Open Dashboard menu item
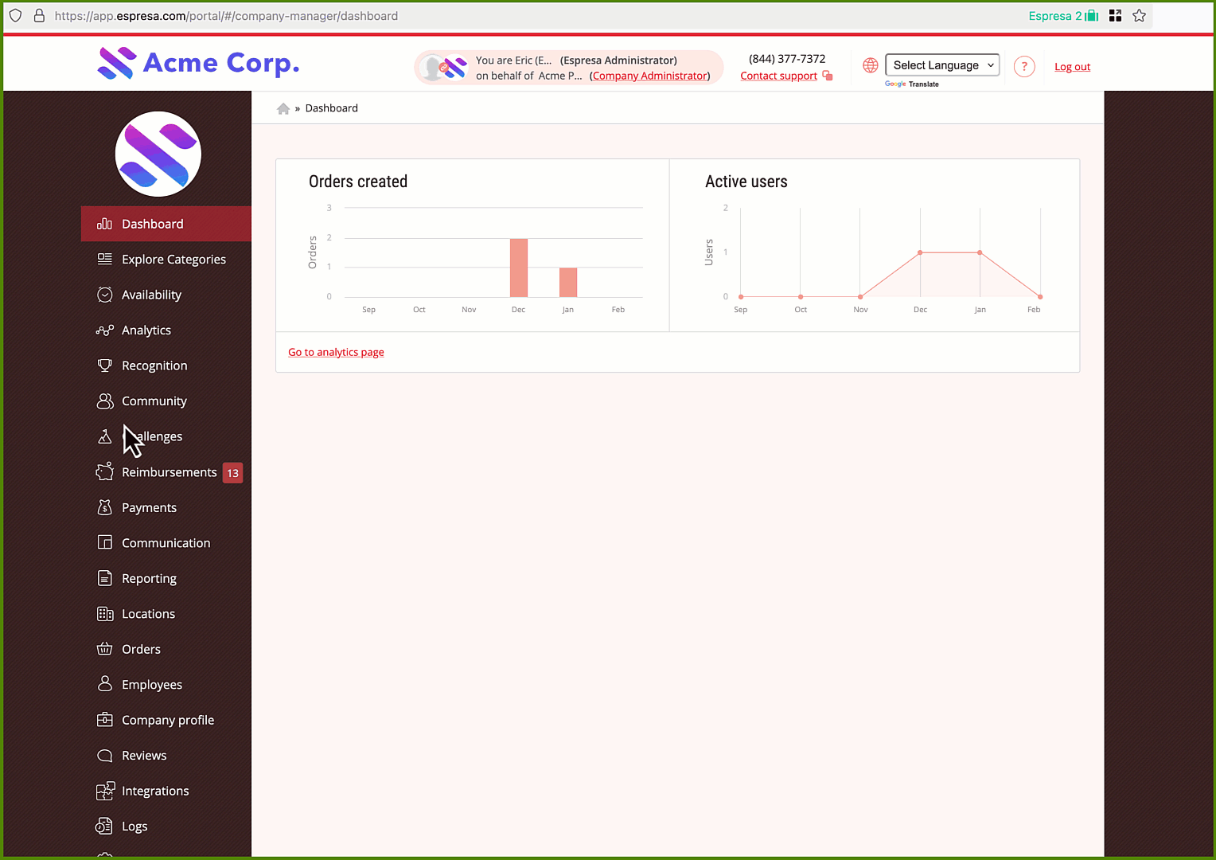 point(166,224)
